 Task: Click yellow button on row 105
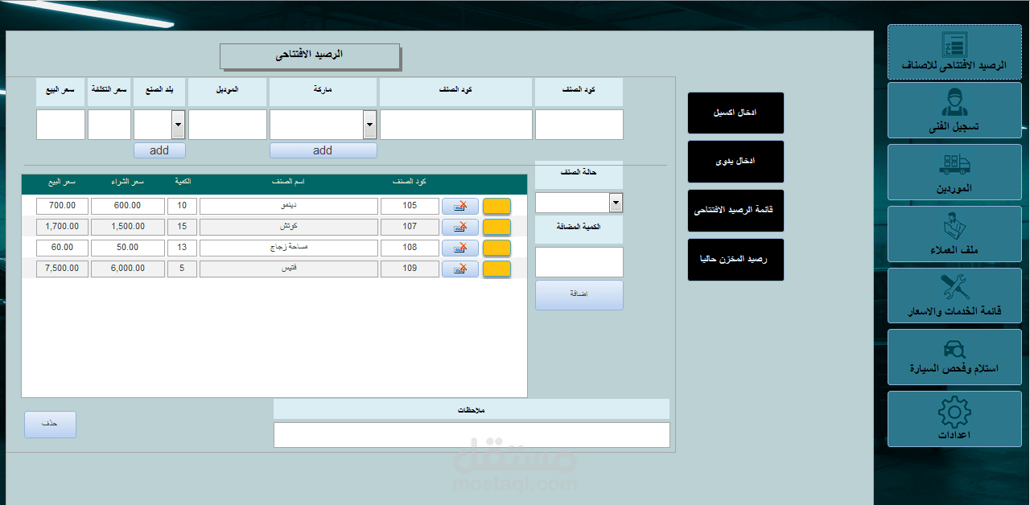coord(496,206)
